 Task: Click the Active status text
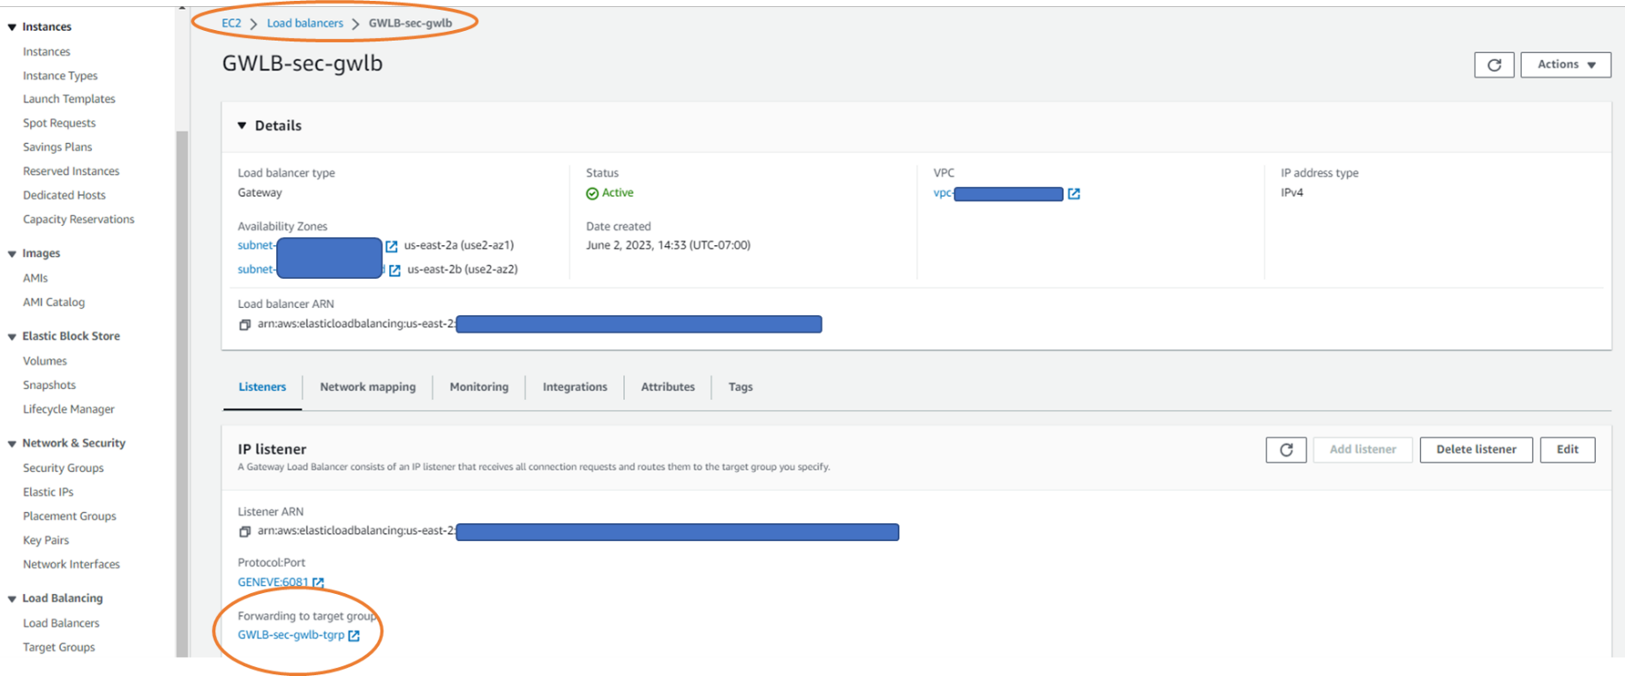(618, 193)
